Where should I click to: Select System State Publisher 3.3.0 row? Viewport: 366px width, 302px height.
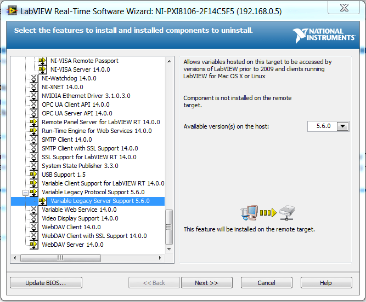[80, 166]
